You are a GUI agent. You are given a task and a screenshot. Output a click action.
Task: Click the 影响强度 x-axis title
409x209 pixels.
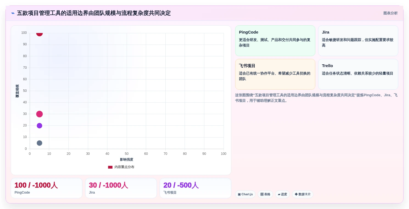pos(127,159)
